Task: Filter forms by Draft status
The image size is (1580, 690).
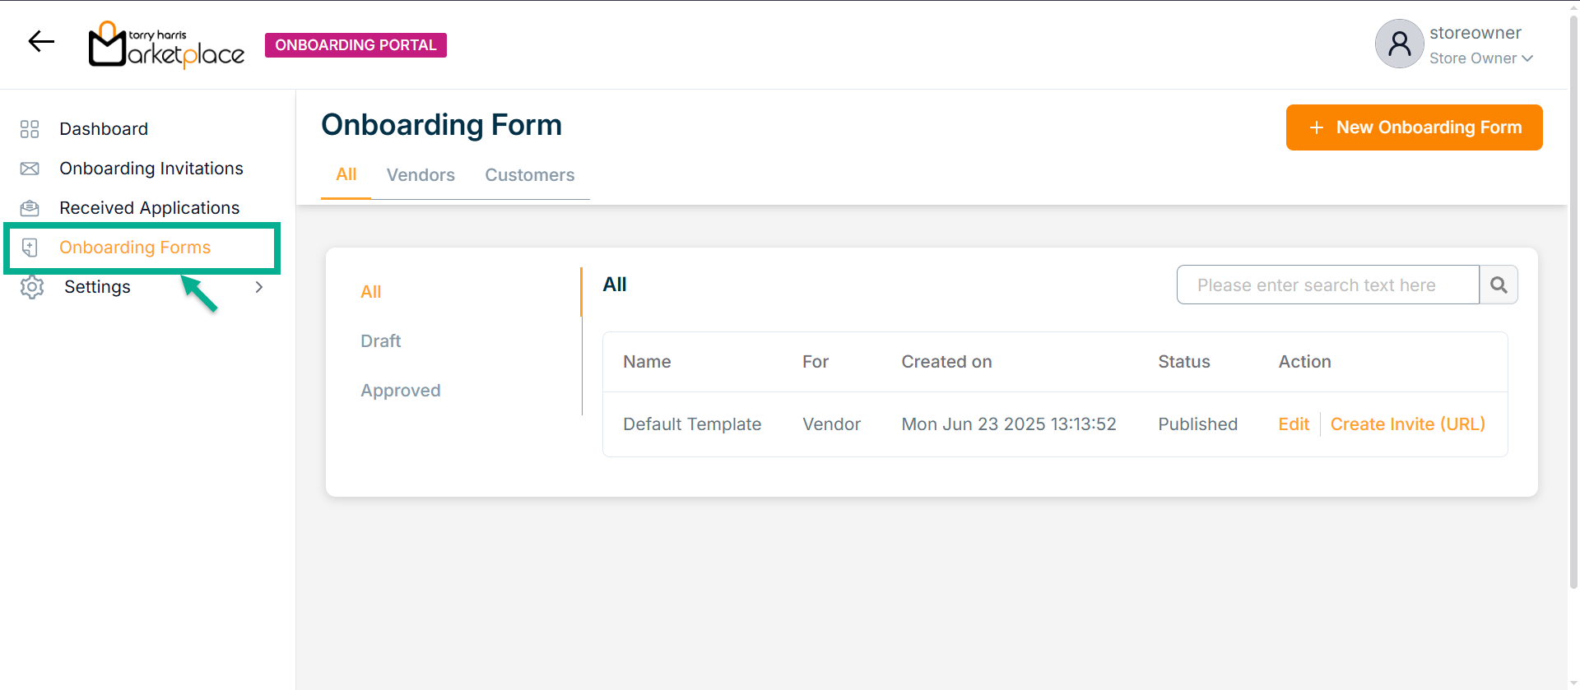Action: (380, 341)
